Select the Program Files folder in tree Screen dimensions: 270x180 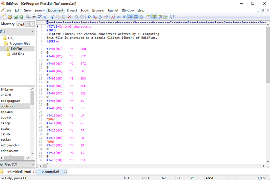pos(20,43)
